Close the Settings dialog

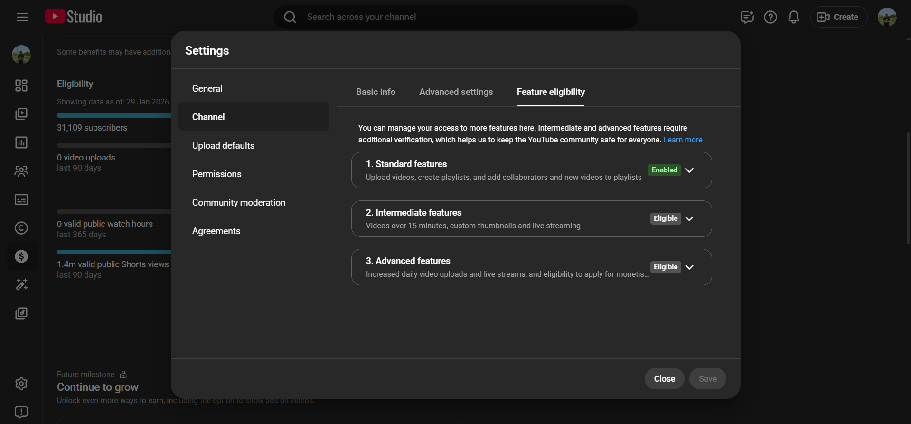[664, 379]
